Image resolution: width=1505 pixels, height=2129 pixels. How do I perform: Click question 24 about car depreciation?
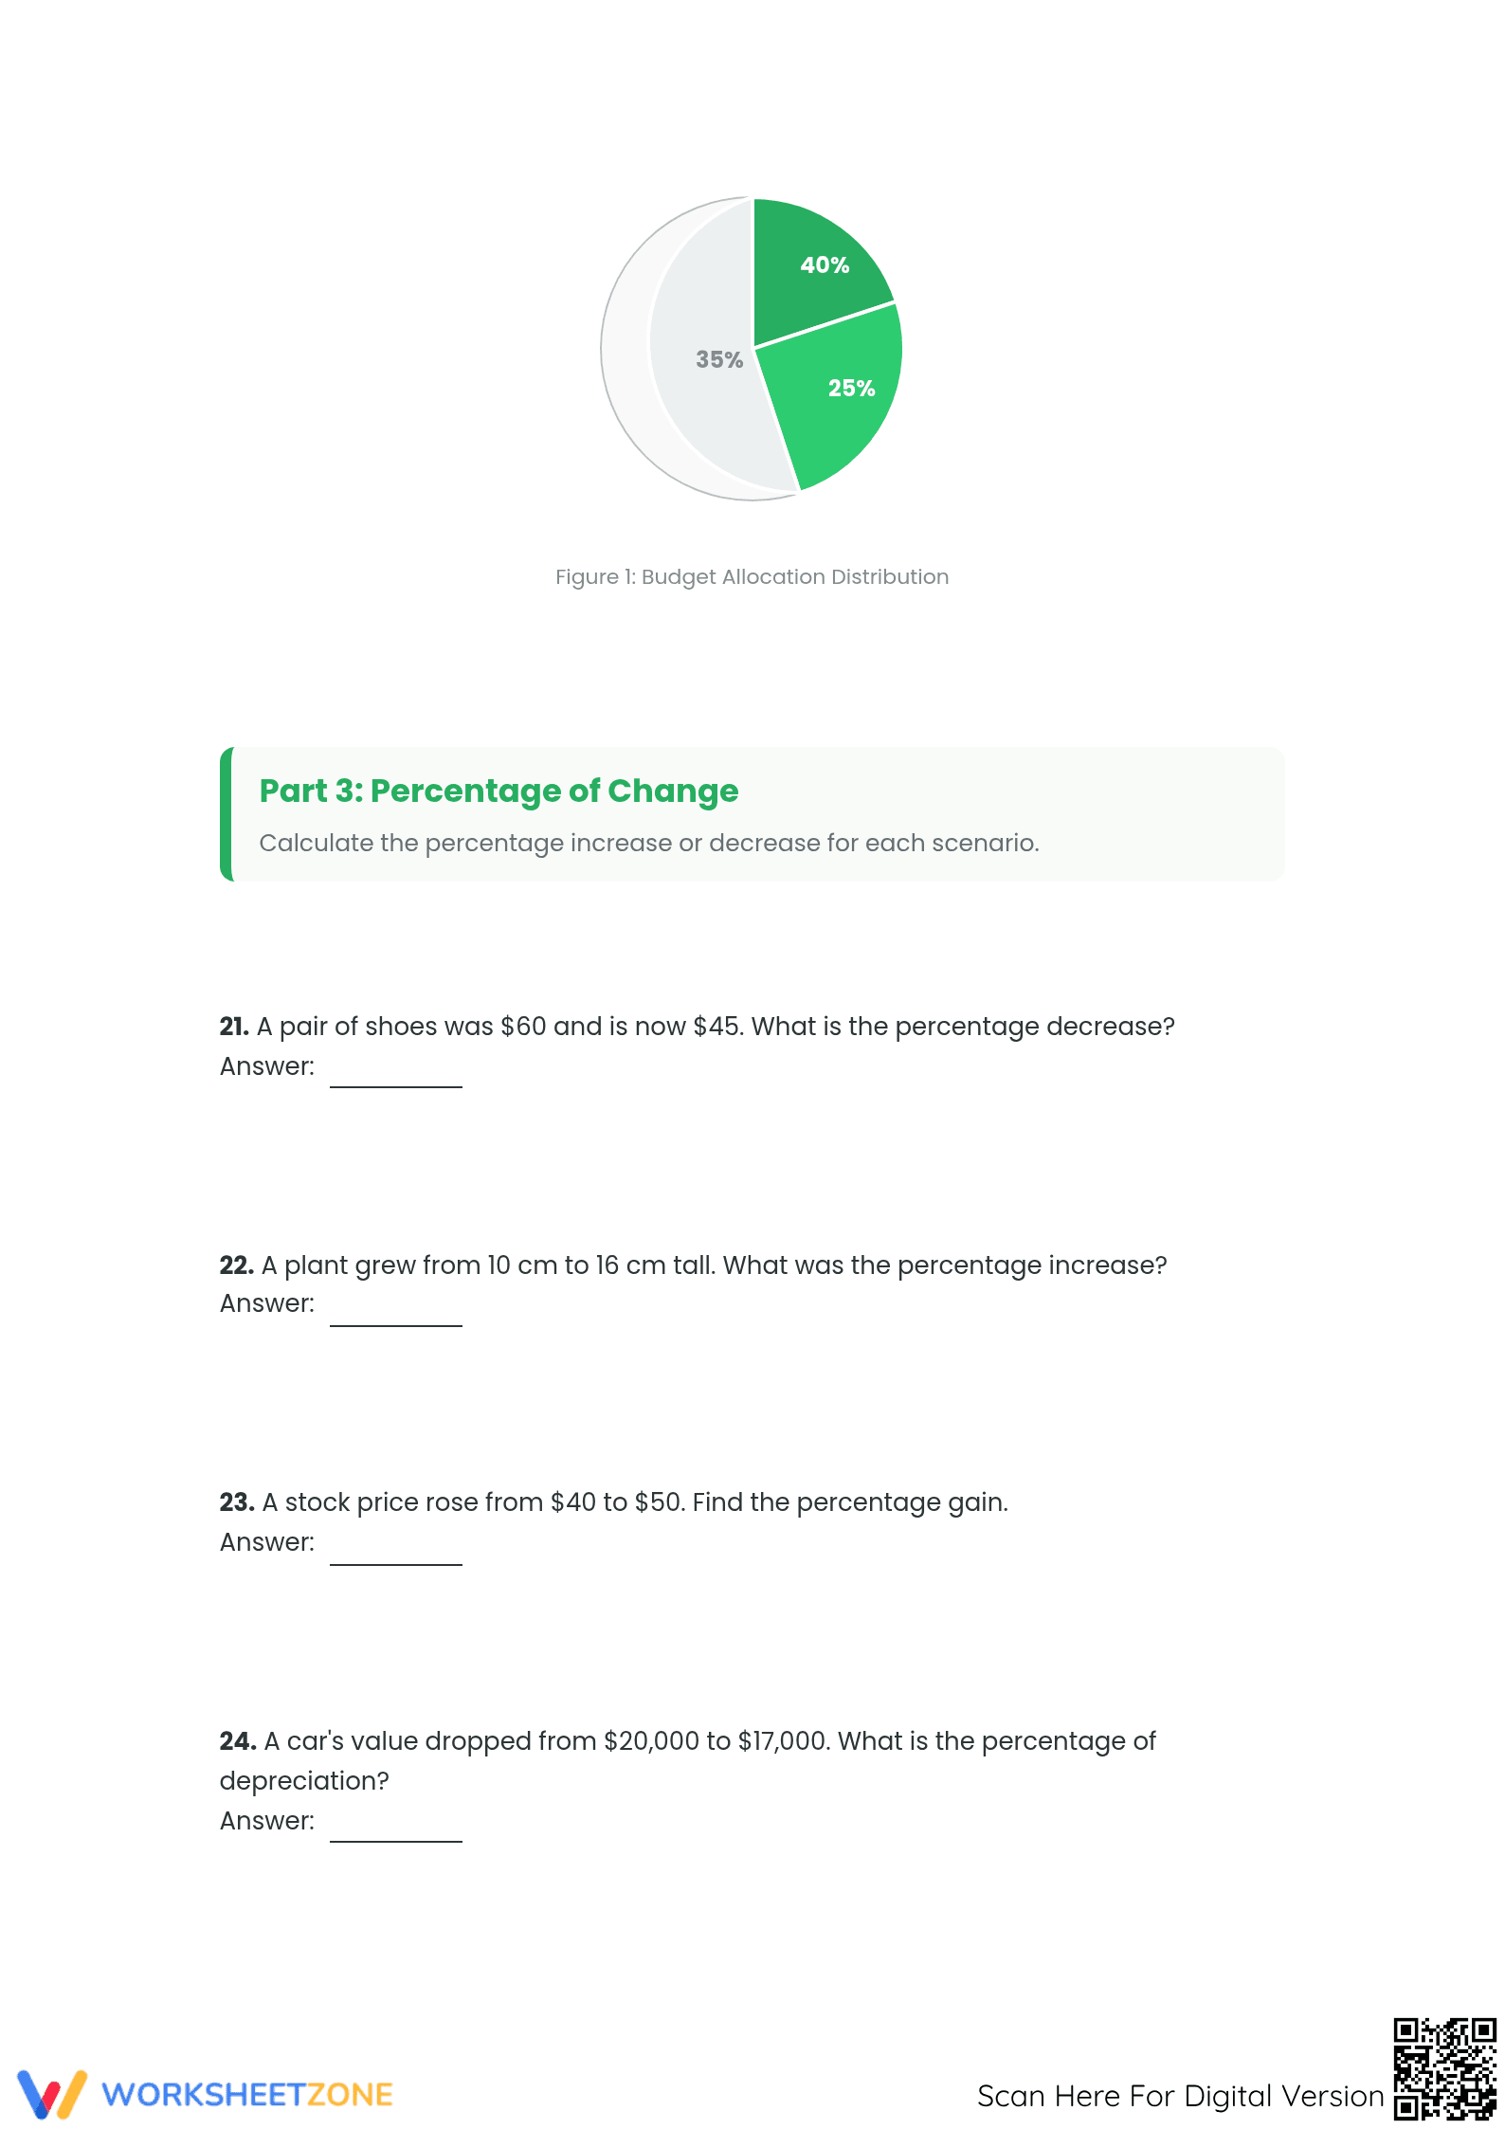(688, 1760)
